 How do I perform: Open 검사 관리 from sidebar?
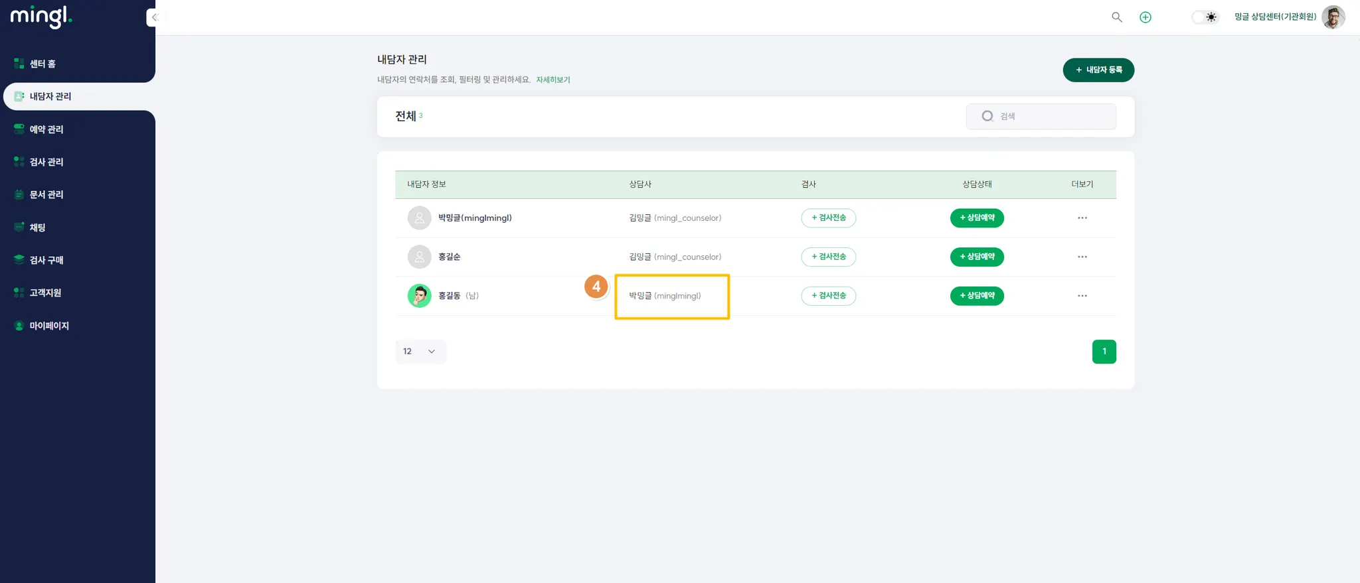pyautogui.click(x=46, y=162)
